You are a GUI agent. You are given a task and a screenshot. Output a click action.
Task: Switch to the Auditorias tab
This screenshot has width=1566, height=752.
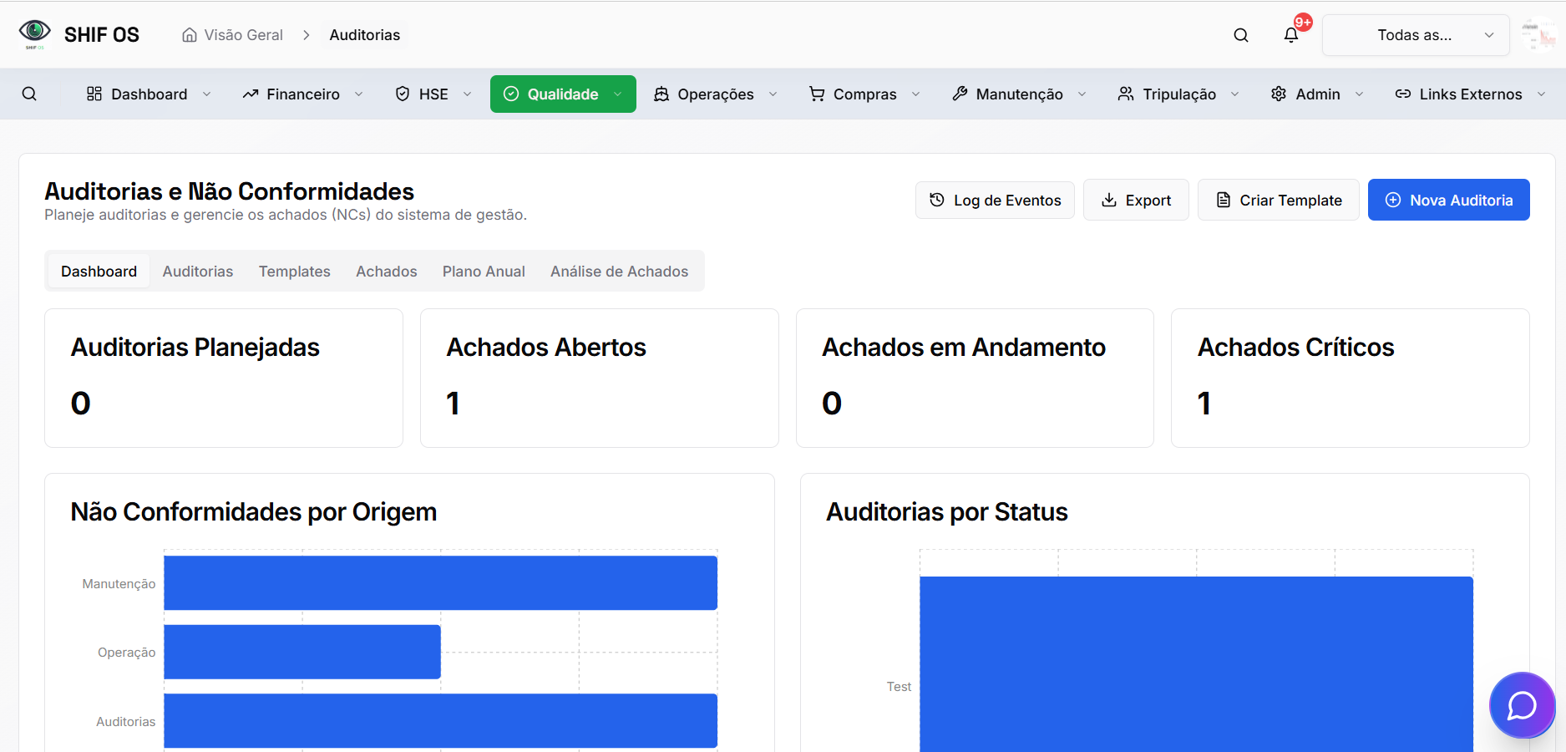click(x=197, y=271)
